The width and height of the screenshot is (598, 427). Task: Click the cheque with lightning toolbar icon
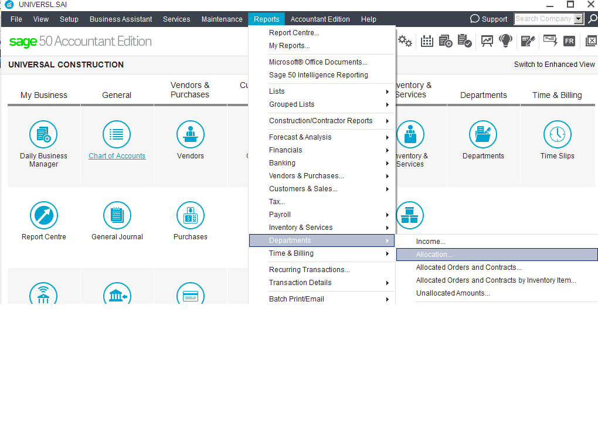pos(551,41)
